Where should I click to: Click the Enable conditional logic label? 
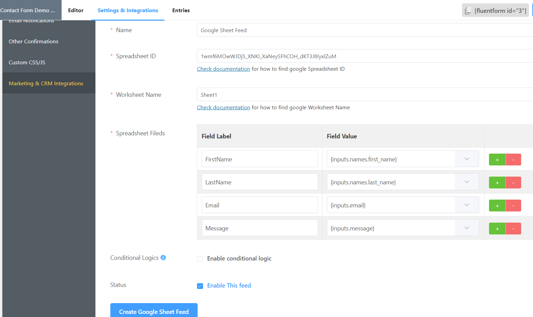tap(239, 258)
